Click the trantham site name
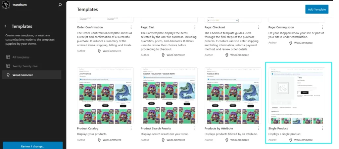 point(20,5)
